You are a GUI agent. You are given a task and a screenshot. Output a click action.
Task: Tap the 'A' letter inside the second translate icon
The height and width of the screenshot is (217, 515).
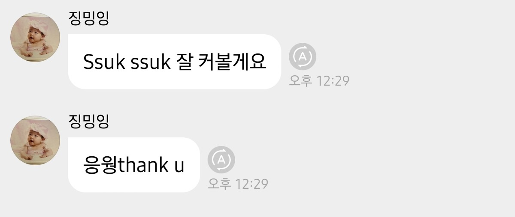point(221,160)
